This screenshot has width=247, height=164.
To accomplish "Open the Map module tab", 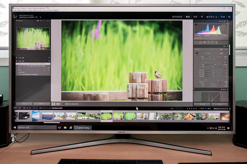I will pos(195,17).
